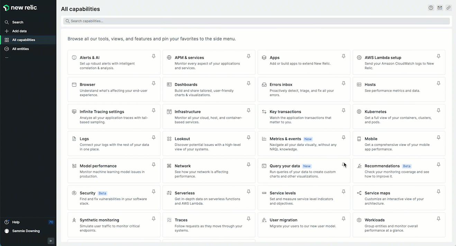Pin Workloads to favorites
This screenshot has width=456, height=246.
438,218
